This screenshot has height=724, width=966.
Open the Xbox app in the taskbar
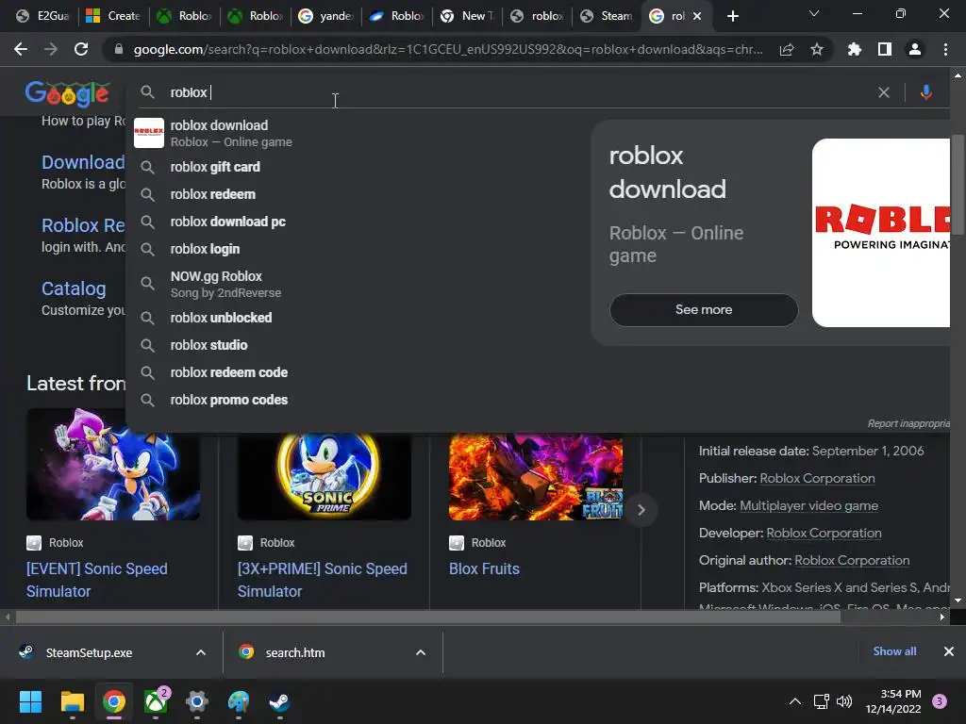tap(156, 701)
